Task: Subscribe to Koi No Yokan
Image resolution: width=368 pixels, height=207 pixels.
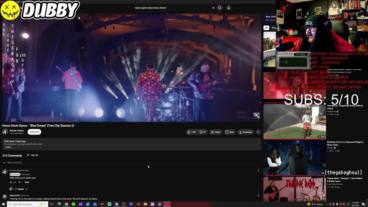Action: 34,132
